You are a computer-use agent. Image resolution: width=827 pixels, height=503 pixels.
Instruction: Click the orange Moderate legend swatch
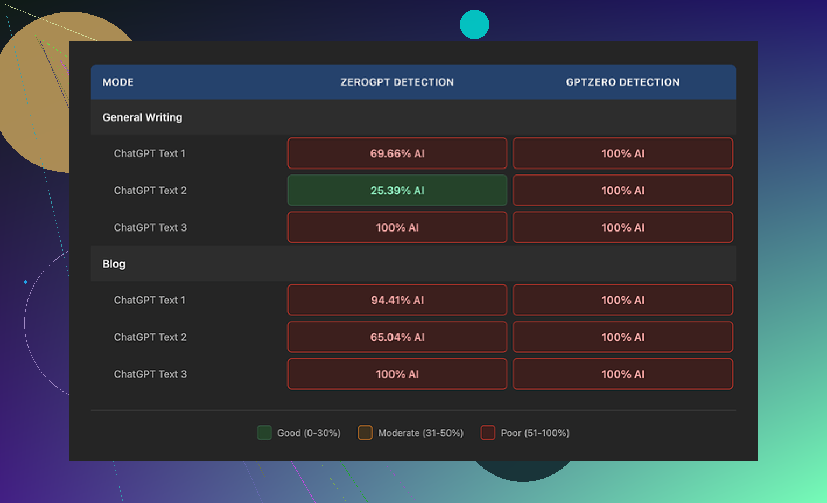click(x=365, y=432)
